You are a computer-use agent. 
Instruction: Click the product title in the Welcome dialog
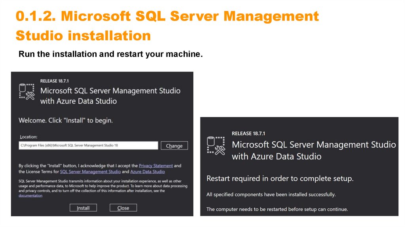coord(110,96)
